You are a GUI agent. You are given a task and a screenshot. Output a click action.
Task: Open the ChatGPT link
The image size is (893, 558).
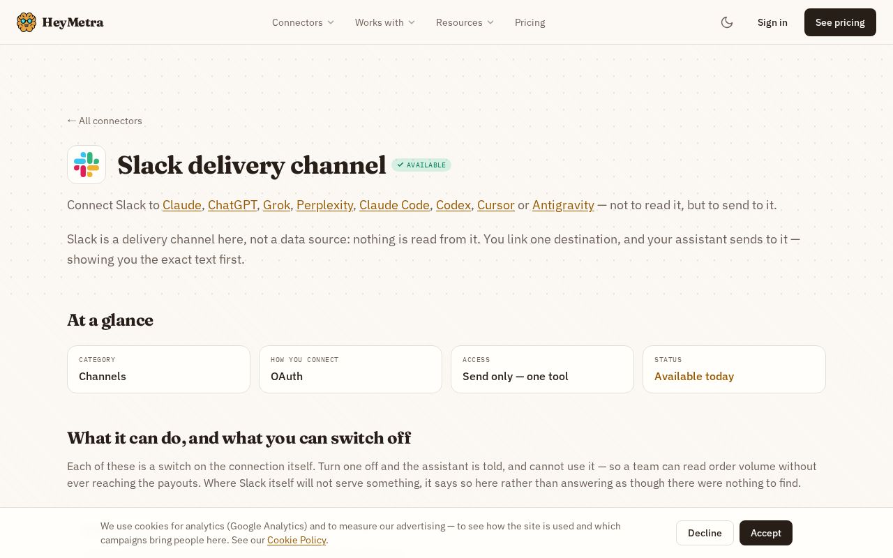(x=232, y=205)
